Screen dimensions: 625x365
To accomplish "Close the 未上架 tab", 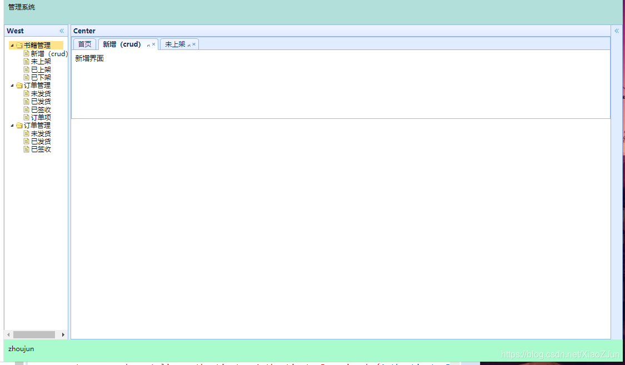I will point(194,44).
